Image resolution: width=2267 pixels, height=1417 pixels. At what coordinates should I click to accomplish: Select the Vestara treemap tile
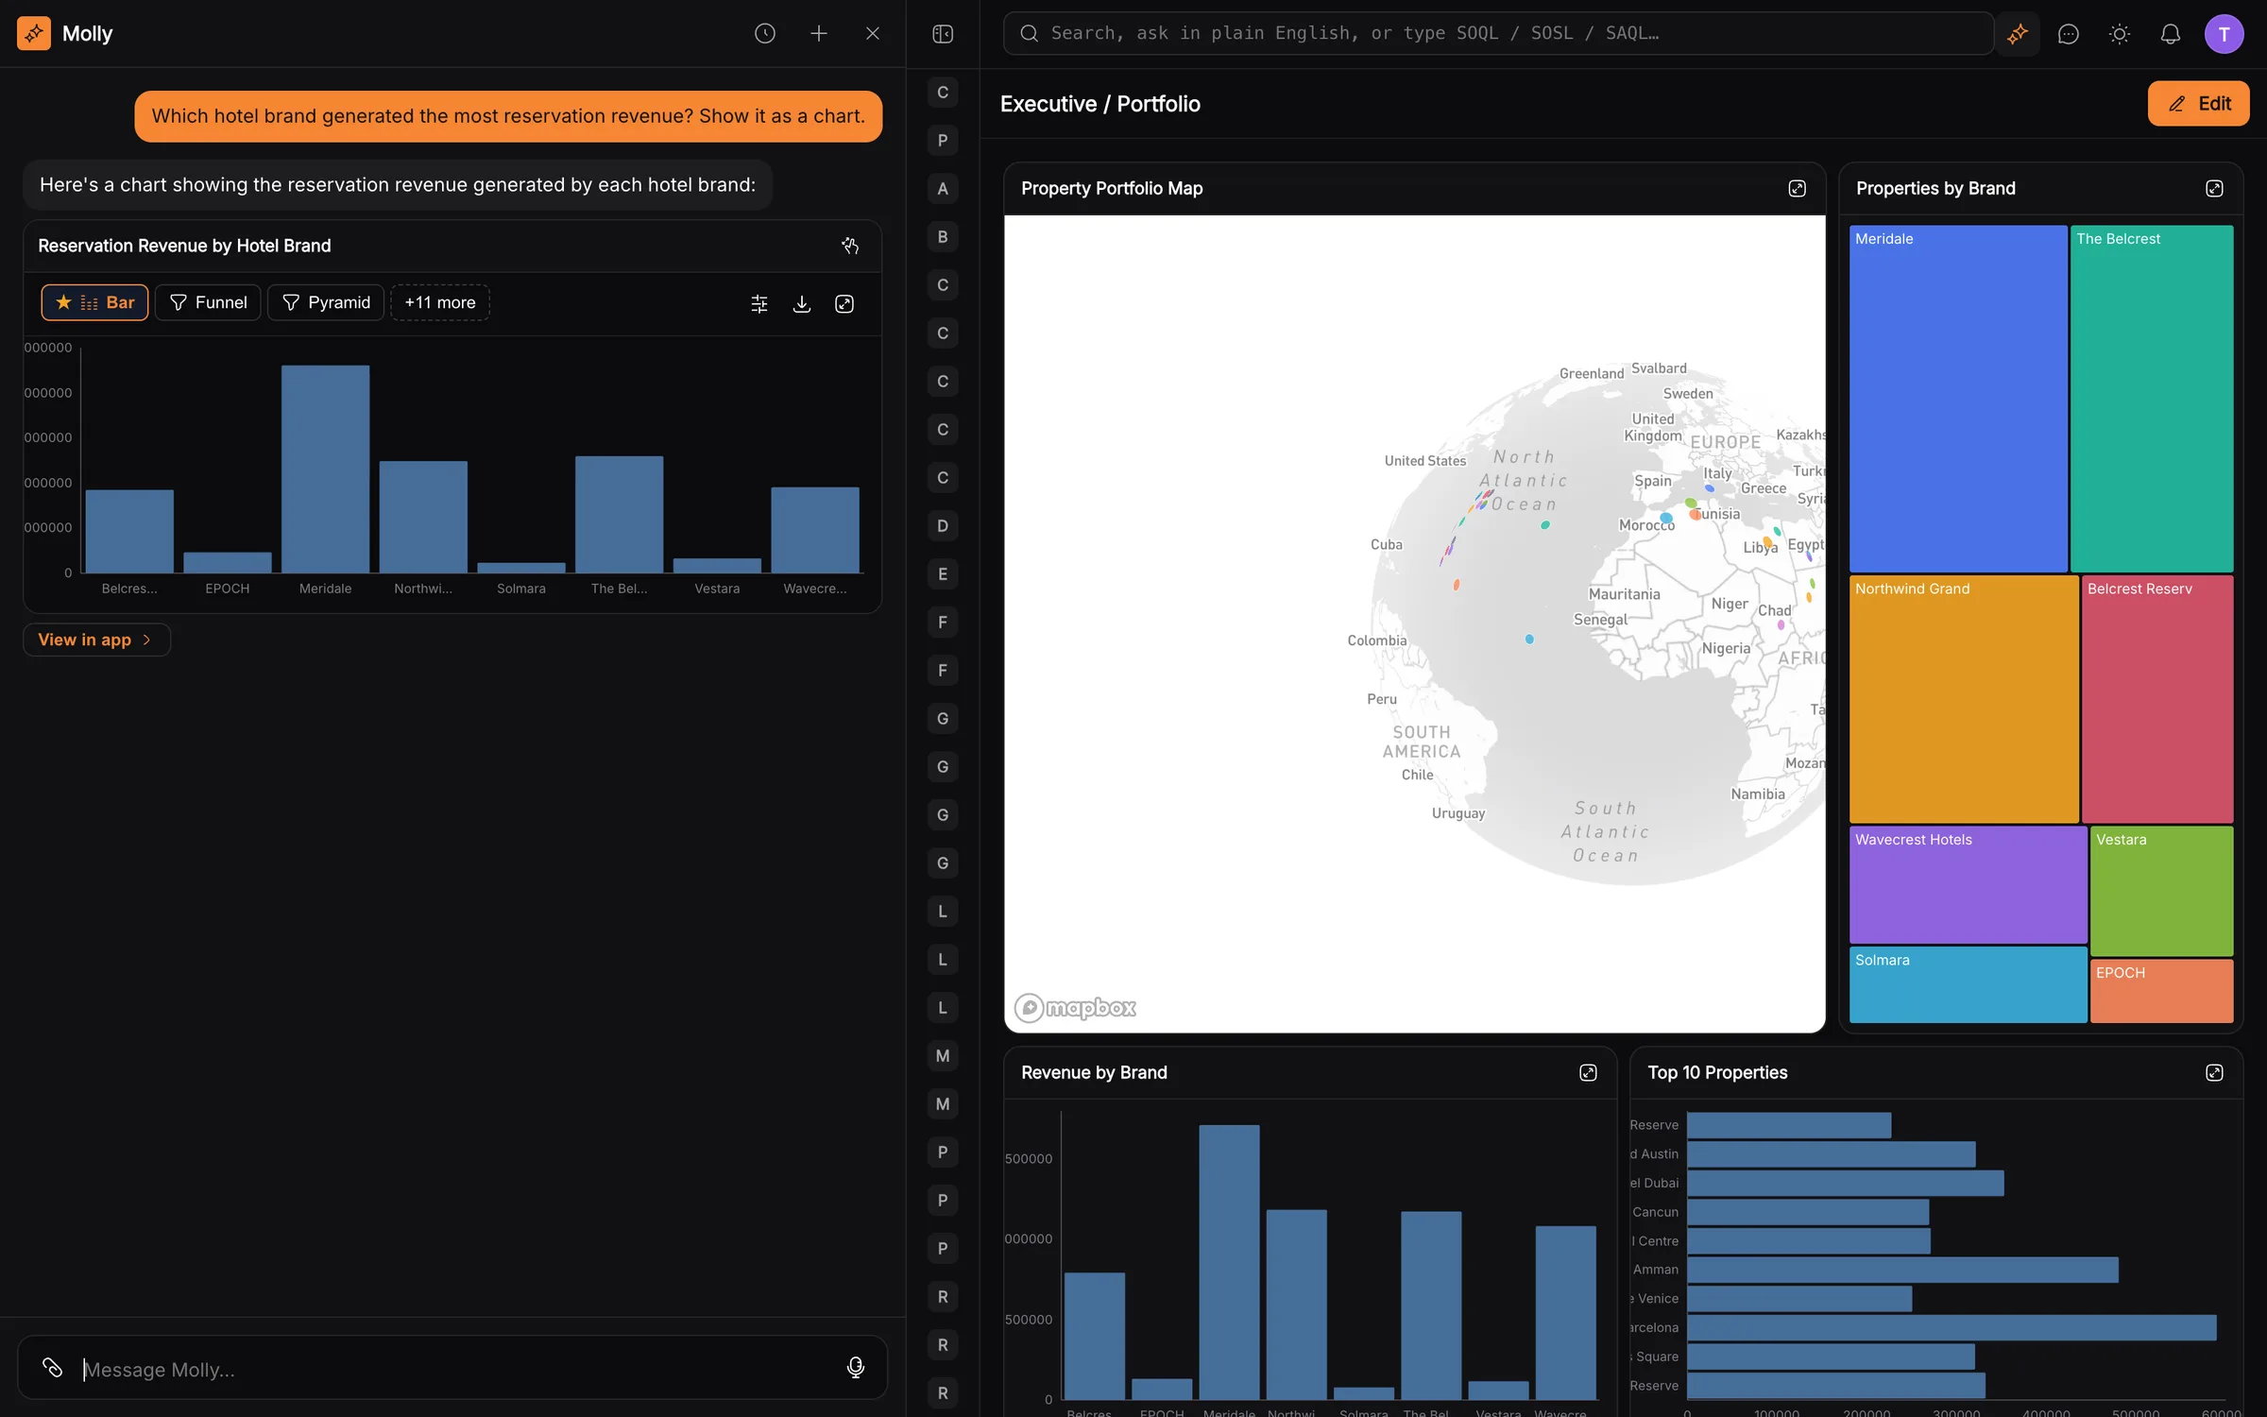point(2162,891)
